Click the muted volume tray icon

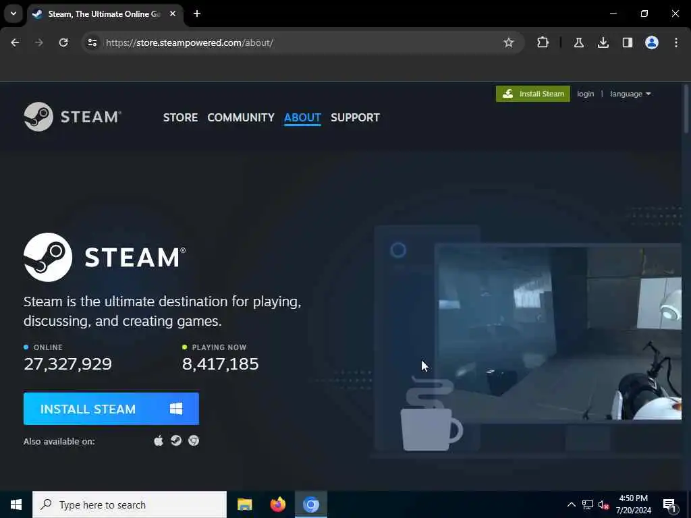point(604,505)
